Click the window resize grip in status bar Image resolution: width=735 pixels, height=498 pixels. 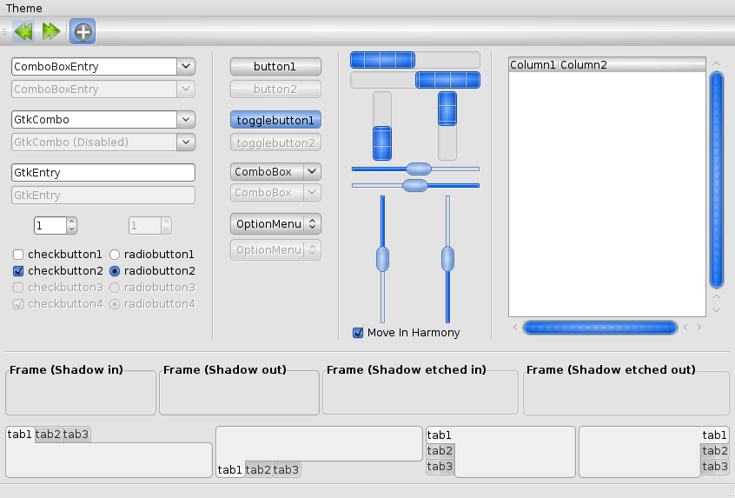[x=729, y=493]
